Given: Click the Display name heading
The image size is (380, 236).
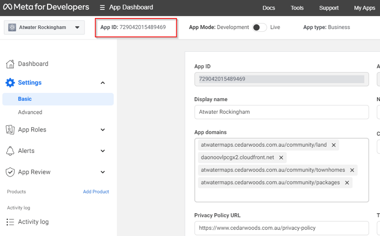Looking at the screenshot, I should (211, 99).
